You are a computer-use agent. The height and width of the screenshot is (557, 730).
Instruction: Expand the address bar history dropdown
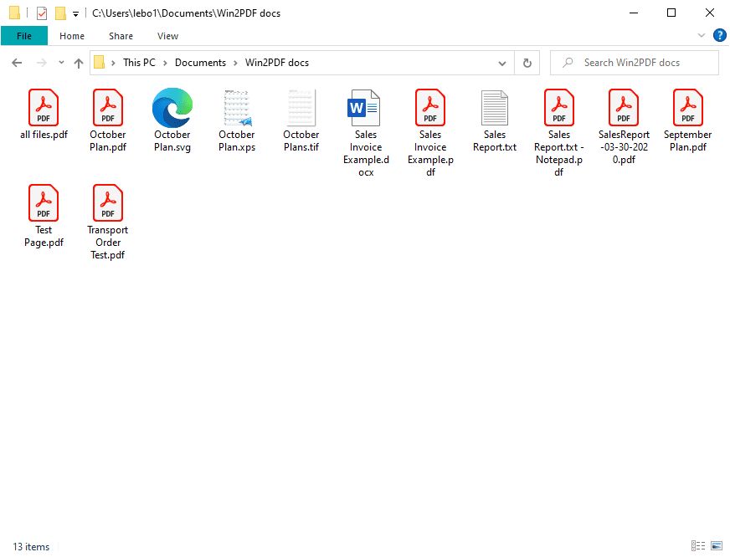[502, 64]
